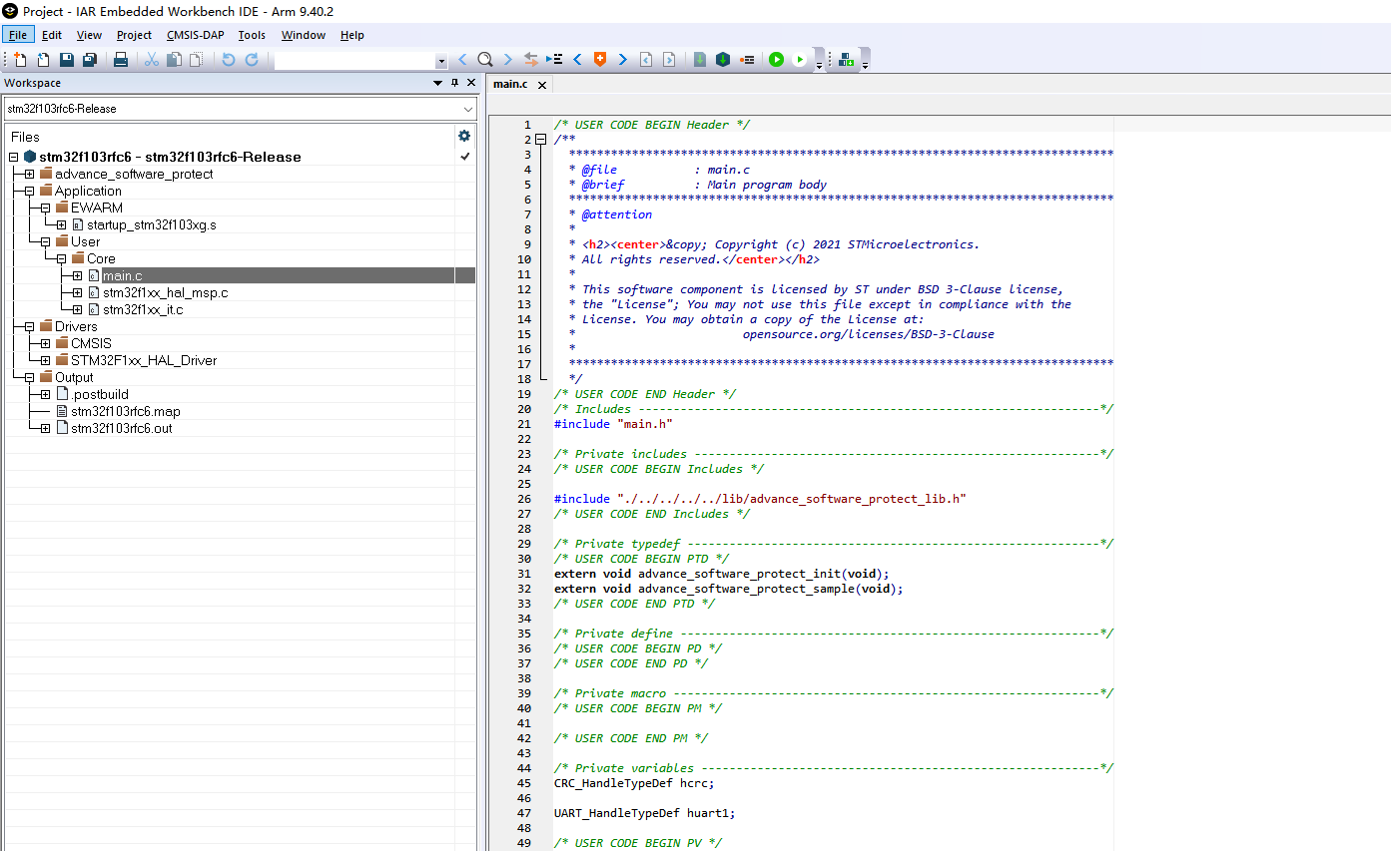Open the CMSIS-DAP menu

pos(196,35)
